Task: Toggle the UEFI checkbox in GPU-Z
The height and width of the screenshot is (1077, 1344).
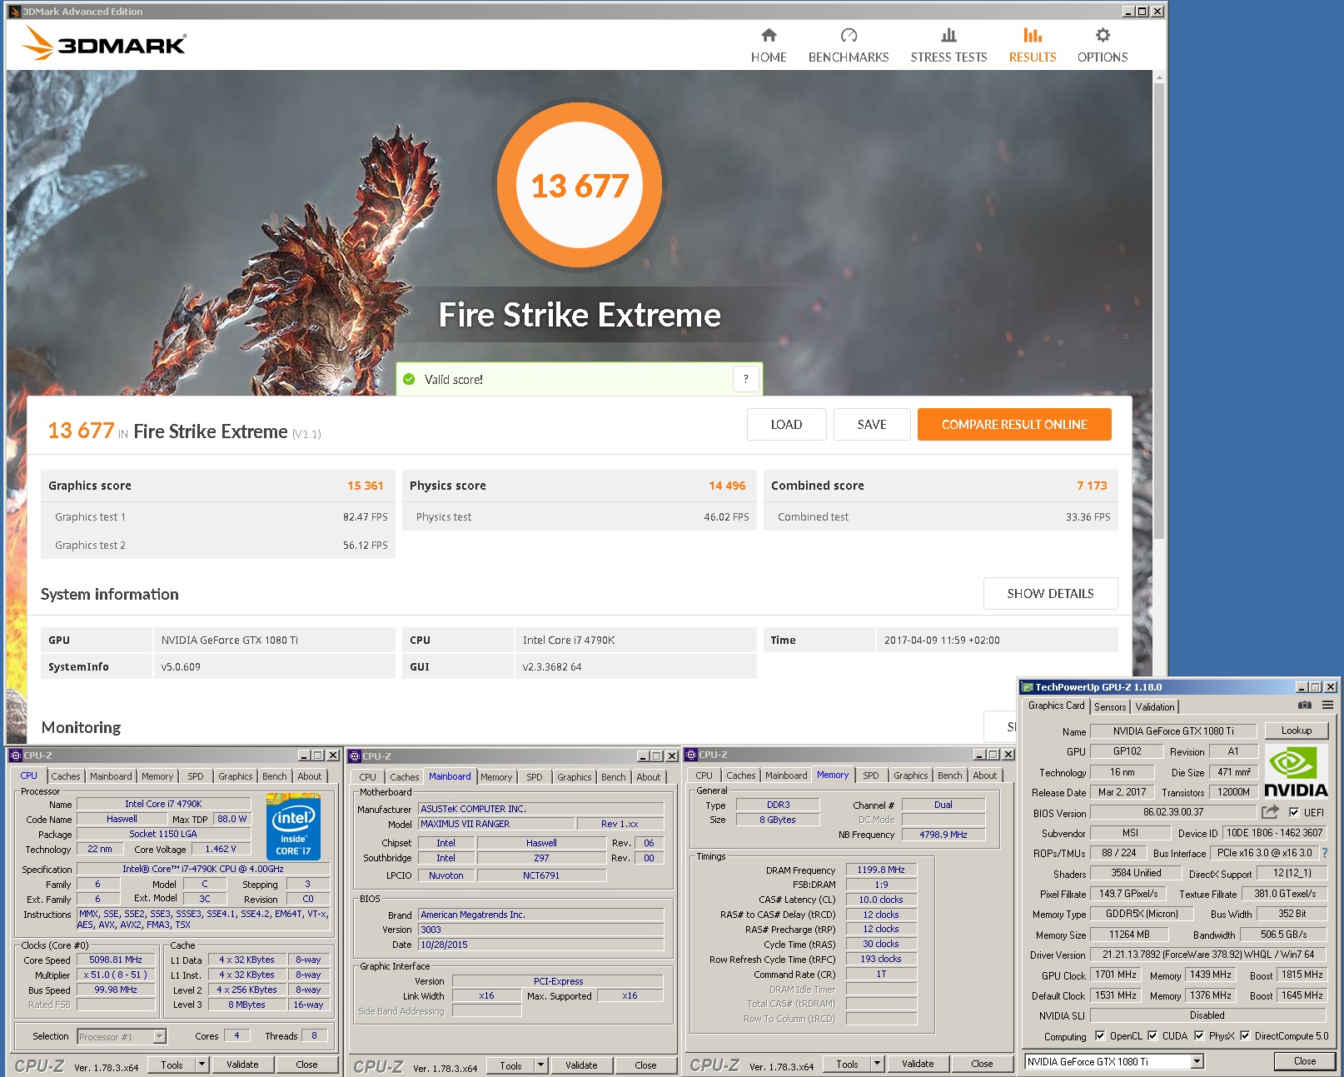Action: point(1294,812)
